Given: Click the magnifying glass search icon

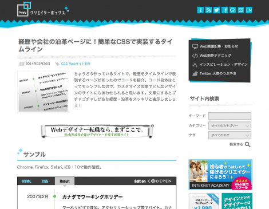Looking at the screenshot, I should (248, 144).
